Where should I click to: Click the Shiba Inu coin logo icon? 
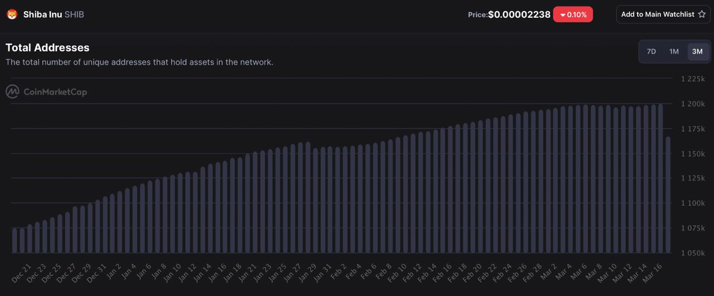point(12,14)
